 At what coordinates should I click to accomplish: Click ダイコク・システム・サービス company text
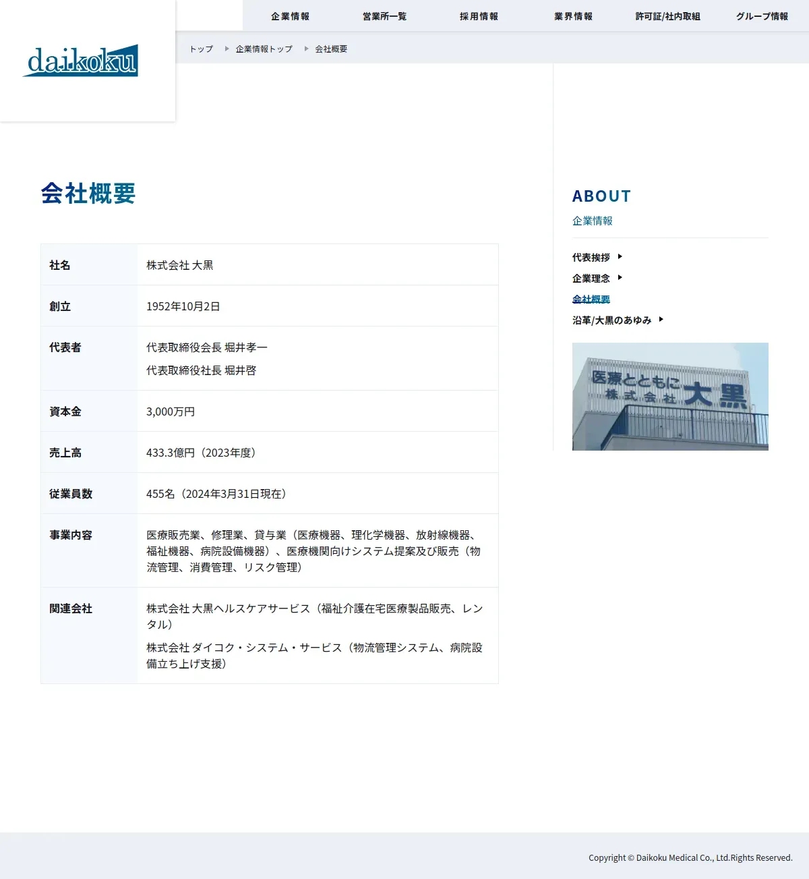point(314,656)
